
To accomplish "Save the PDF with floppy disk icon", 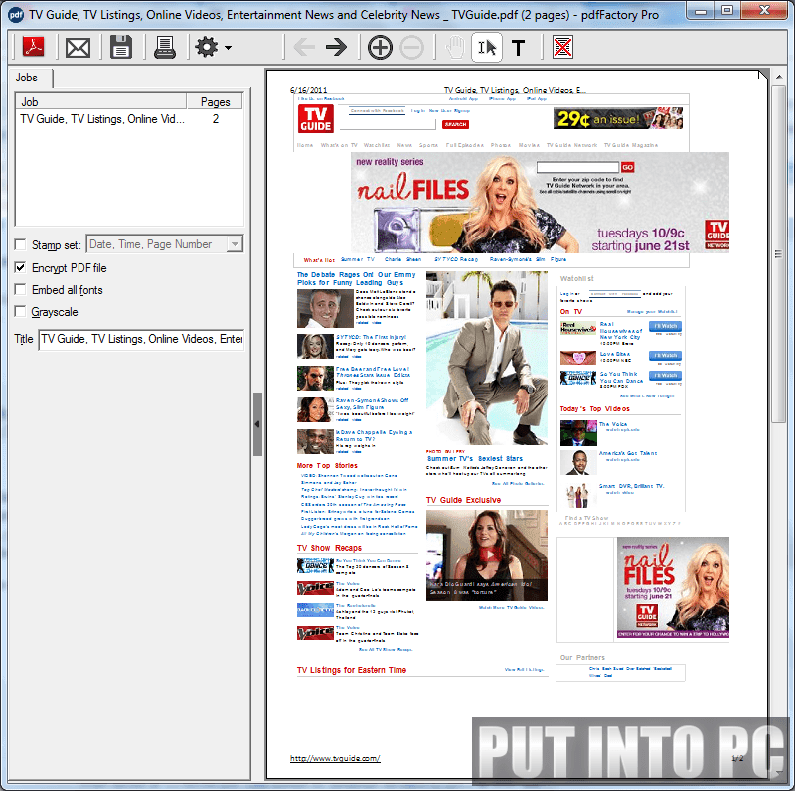I will point(121,47).
